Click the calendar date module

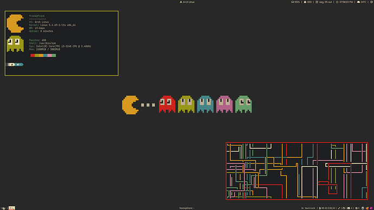(324, 2)
